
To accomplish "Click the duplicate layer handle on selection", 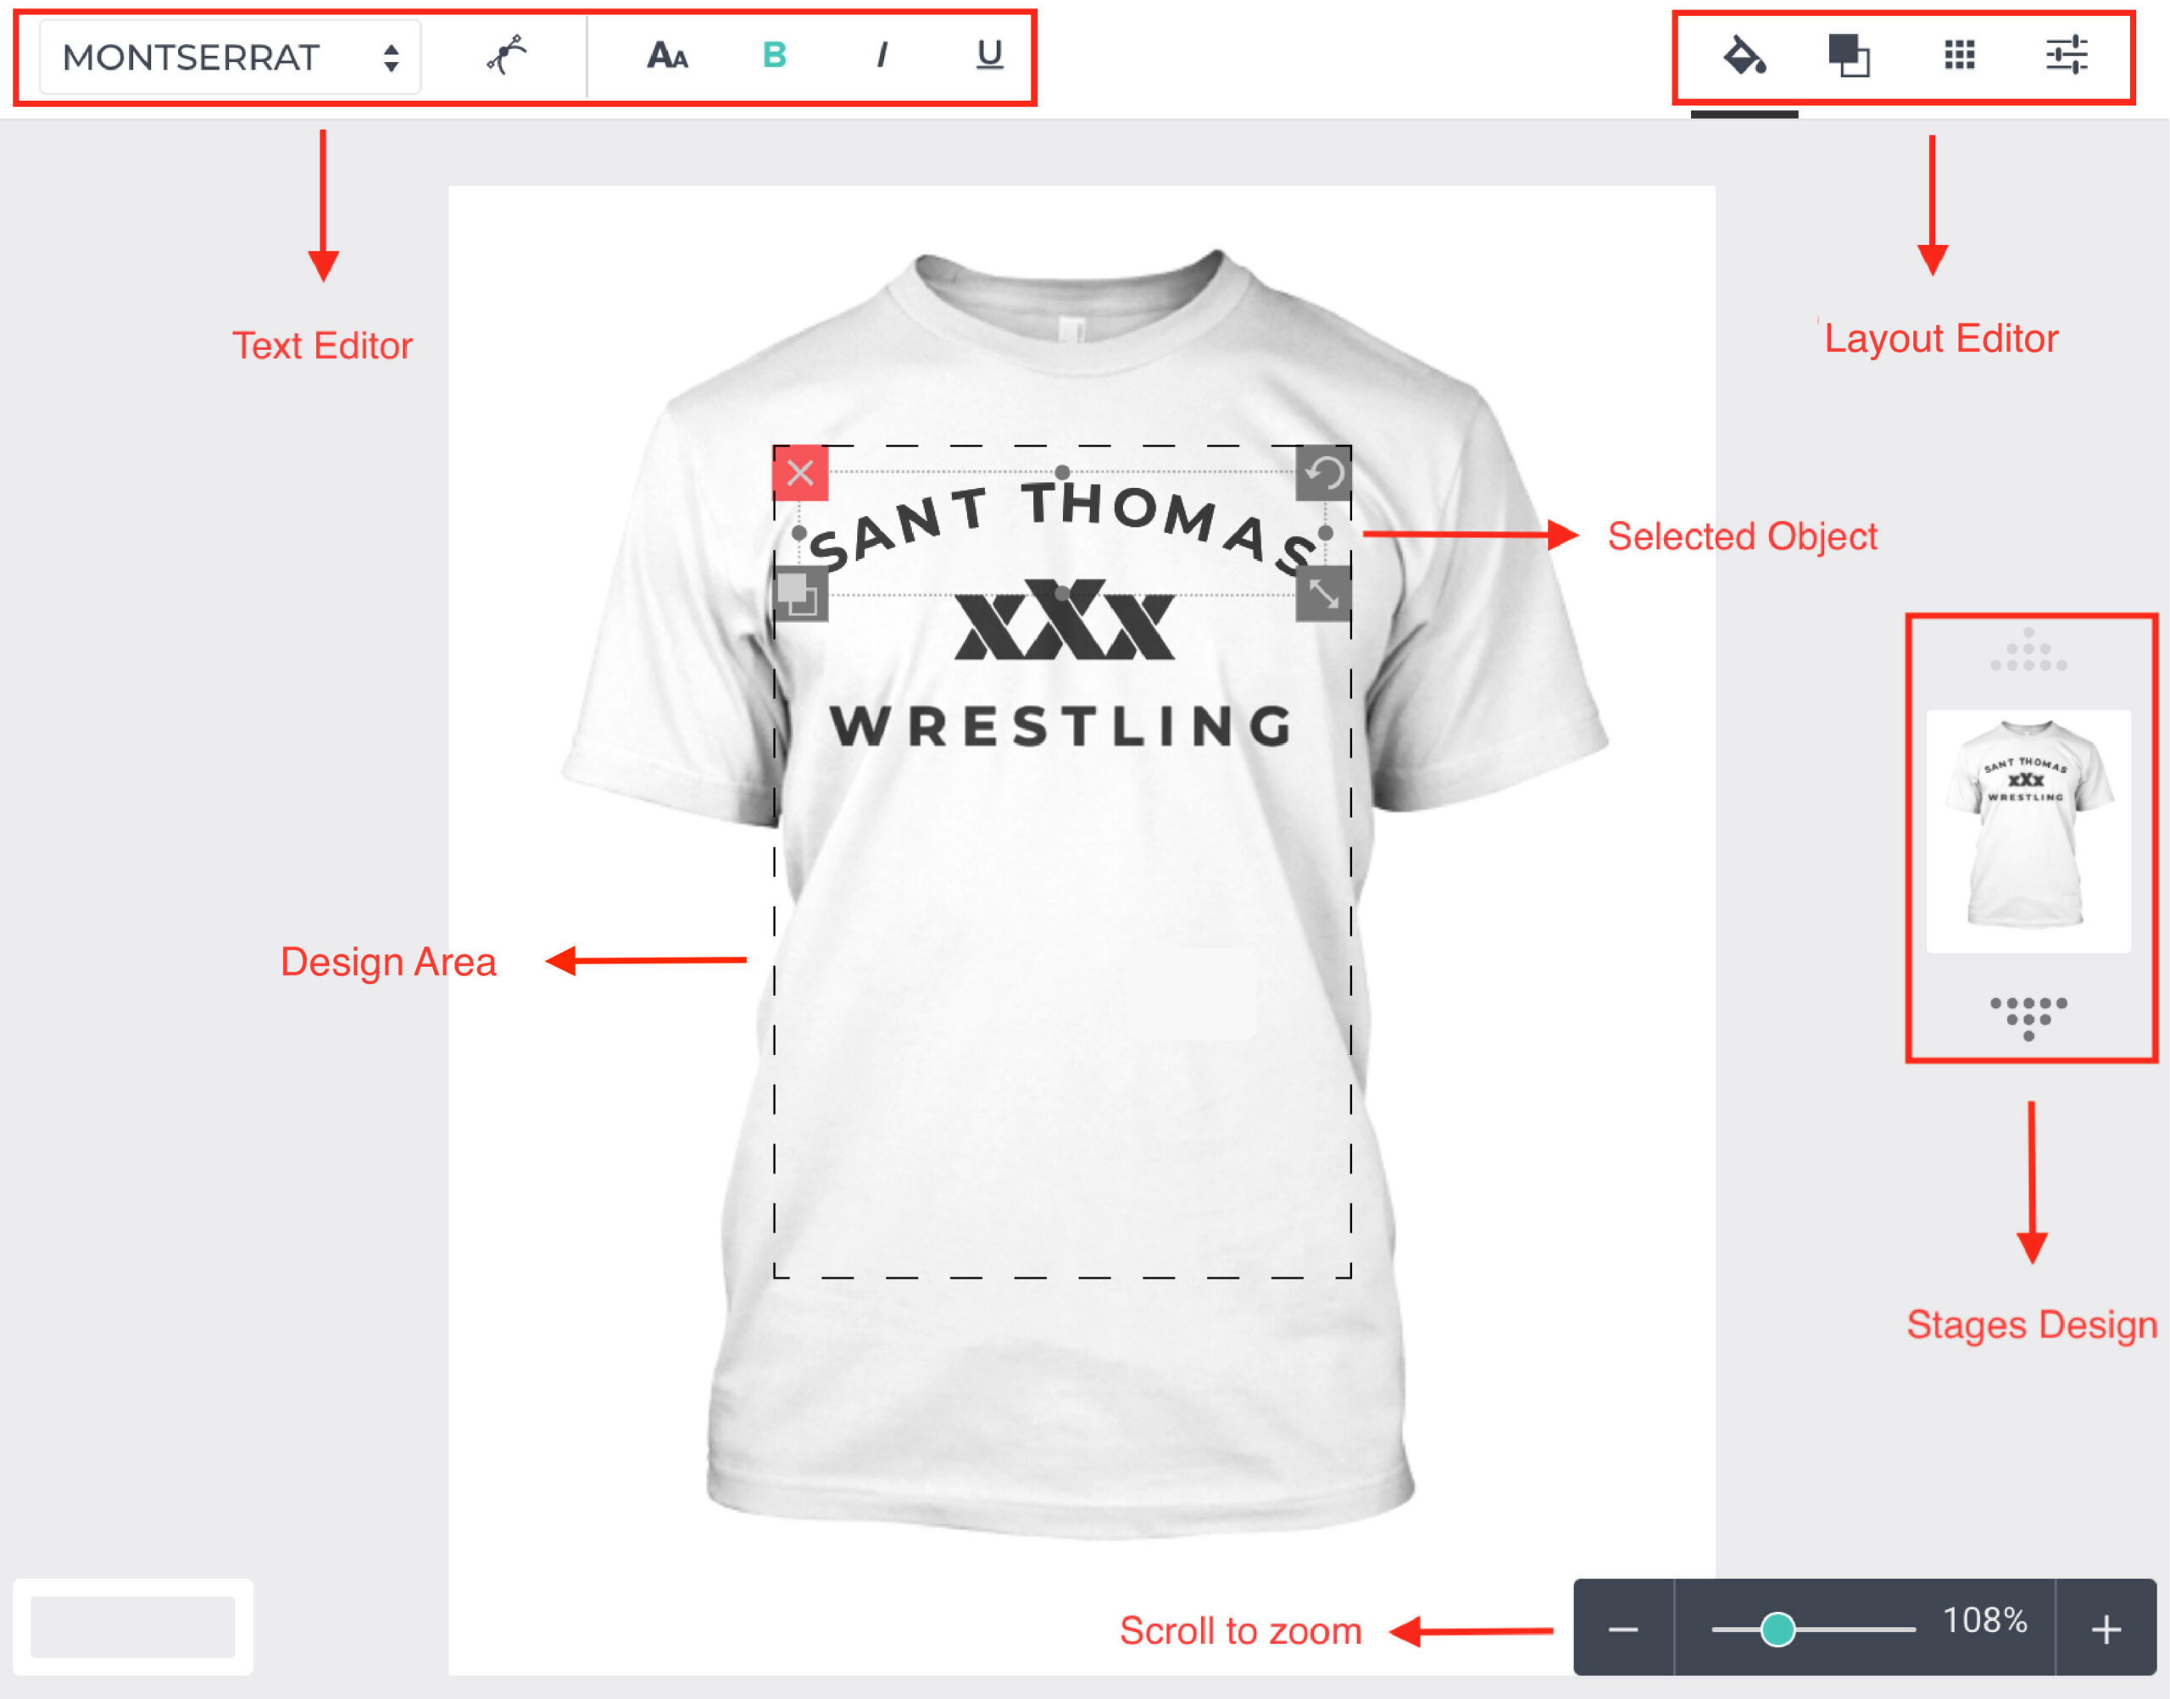I will [x=800, y=594].
